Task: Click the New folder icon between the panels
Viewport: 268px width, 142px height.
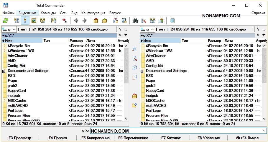Action: tap(134, 105)
